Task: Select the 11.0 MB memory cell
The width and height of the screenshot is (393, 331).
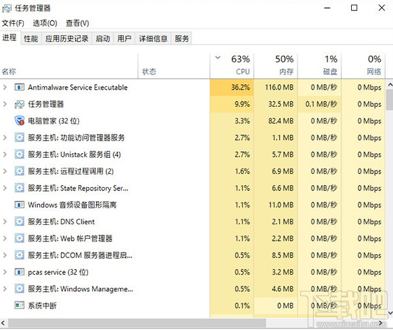Action: click(x=276, y=205)
